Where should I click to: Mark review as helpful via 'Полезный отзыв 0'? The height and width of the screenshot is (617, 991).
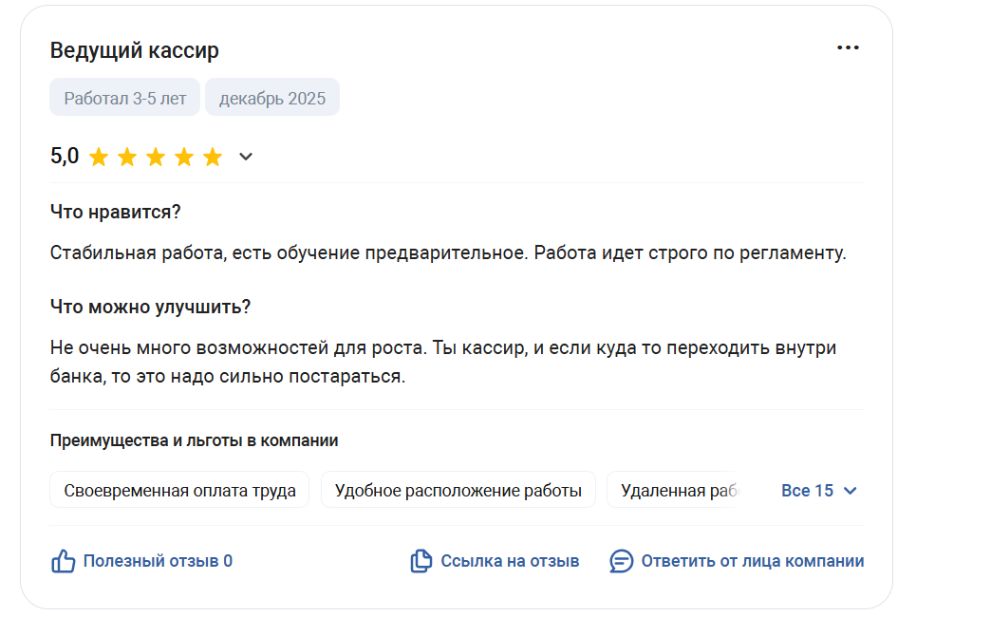click(158, 561)
